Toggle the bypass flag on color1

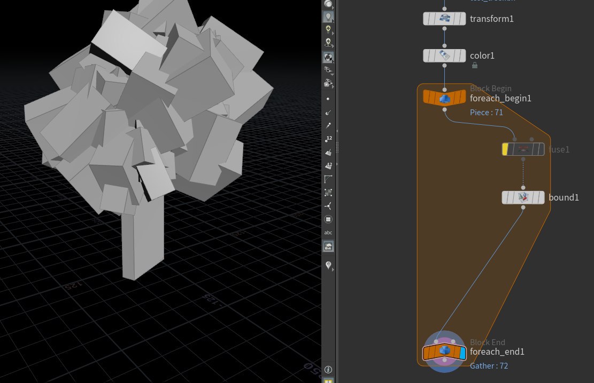(x=427, y=55)
